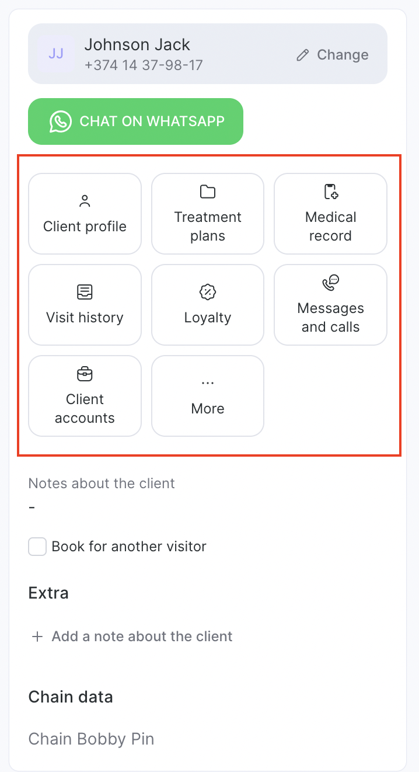Click the Notes about the client field
Screen dimensions: 419x772
(102, 495)
